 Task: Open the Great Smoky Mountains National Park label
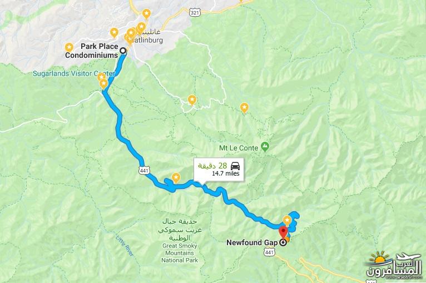180,253
